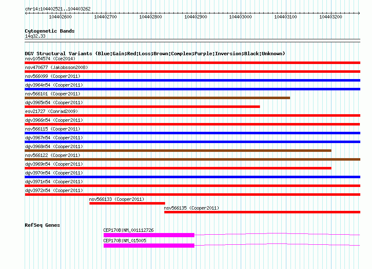Click the blue bar for dgv3964n54
The width and height of the screenshot is (372, 269).
[192, 89]
